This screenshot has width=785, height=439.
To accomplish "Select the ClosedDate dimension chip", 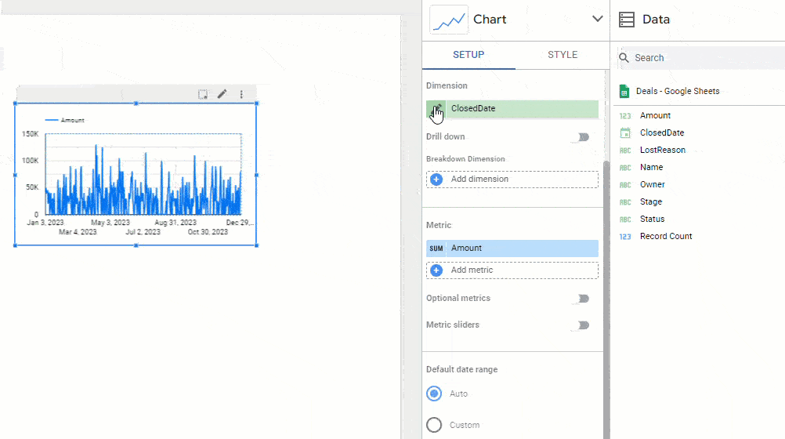I will coord(512,109).
